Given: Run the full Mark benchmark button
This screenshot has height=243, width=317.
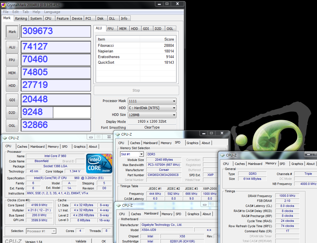Looking at the screenshot, I should click(x=12, y=32).
